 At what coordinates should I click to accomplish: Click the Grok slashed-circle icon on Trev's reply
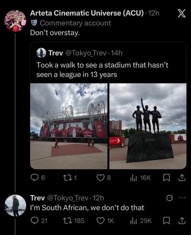[x=170, y=198]
